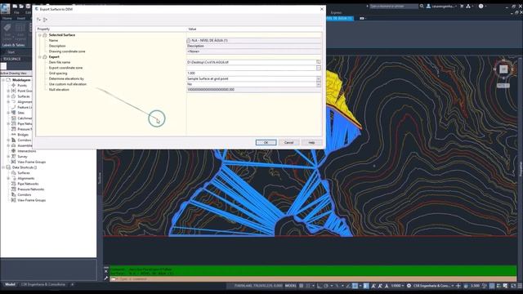Image resolution: width=523 pixels, height=294 pixels.
Task: Expand the Corridors node under Modelagem
Action: pos(9,140)
